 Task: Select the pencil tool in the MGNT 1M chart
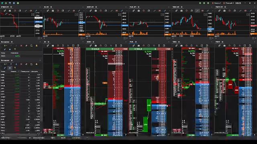pos(251,11)
